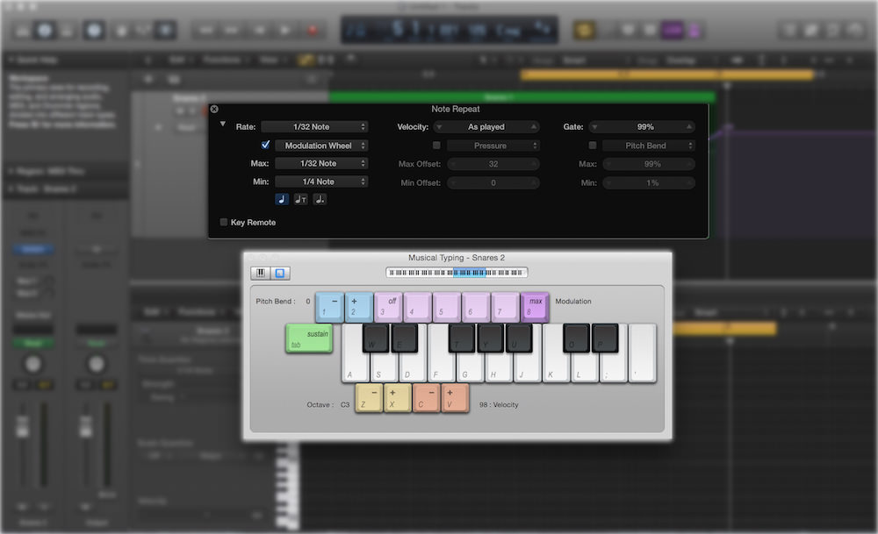Select the triplet note icon
878x534 pixels.
[300, 199]
